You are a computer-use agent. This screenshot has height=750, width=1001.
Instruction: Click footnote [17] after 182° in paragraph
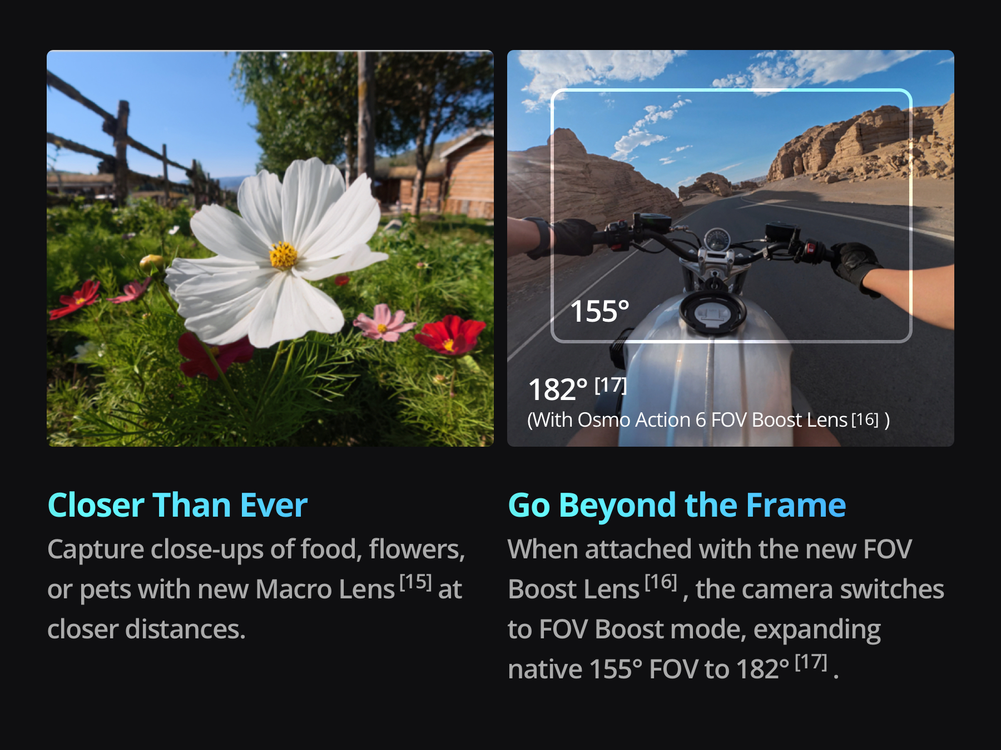811,662
